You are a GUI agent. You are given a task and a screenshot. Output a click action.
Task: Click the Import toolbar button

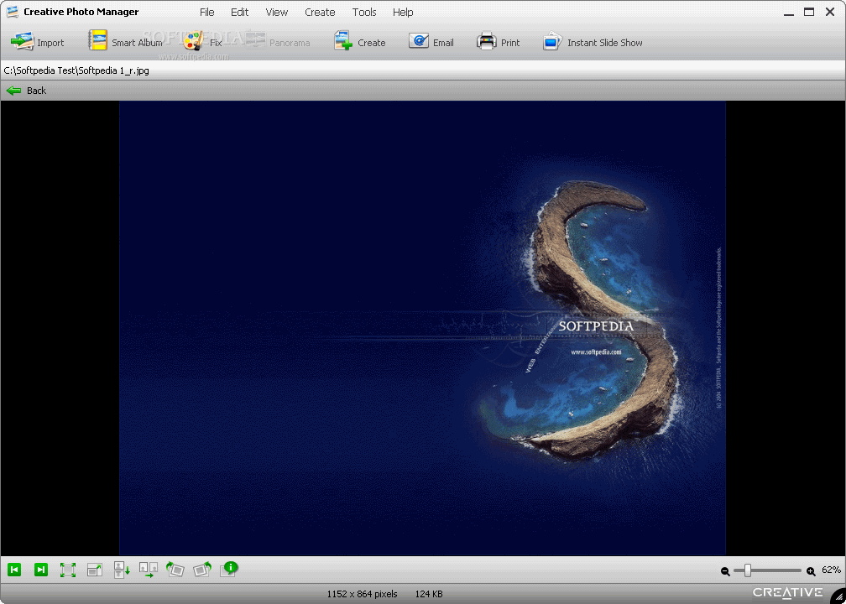[x=37, y=43]
